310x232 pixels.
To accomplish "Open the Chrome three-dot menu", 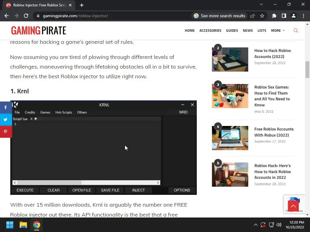I will (303, 16).
